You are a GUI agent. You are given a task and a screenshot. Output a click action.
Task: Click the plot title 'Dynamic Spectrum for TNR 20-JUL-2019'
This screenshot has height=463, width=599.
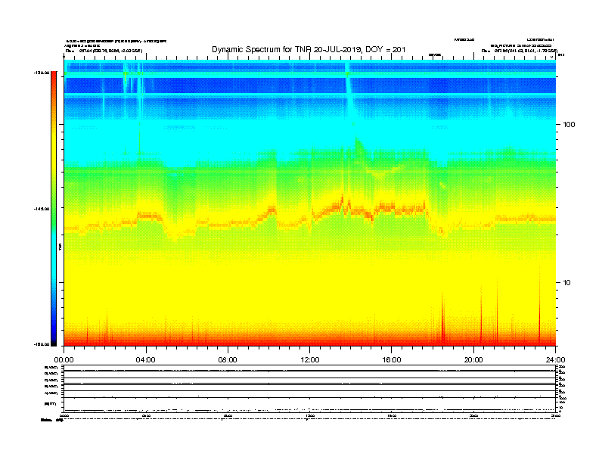coord(287,50)
